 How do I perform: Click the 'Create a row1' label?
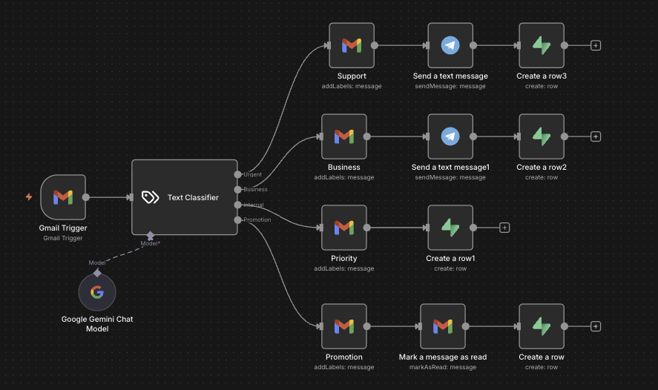point(450,258)
